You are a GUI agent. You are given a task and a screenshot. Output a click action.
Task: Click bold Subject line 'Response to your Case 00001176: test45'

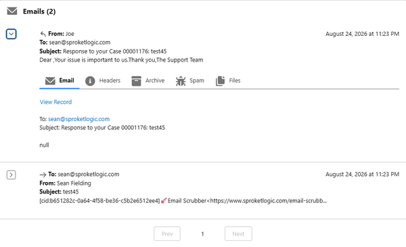pyautogui.click(x=103, y=51)
